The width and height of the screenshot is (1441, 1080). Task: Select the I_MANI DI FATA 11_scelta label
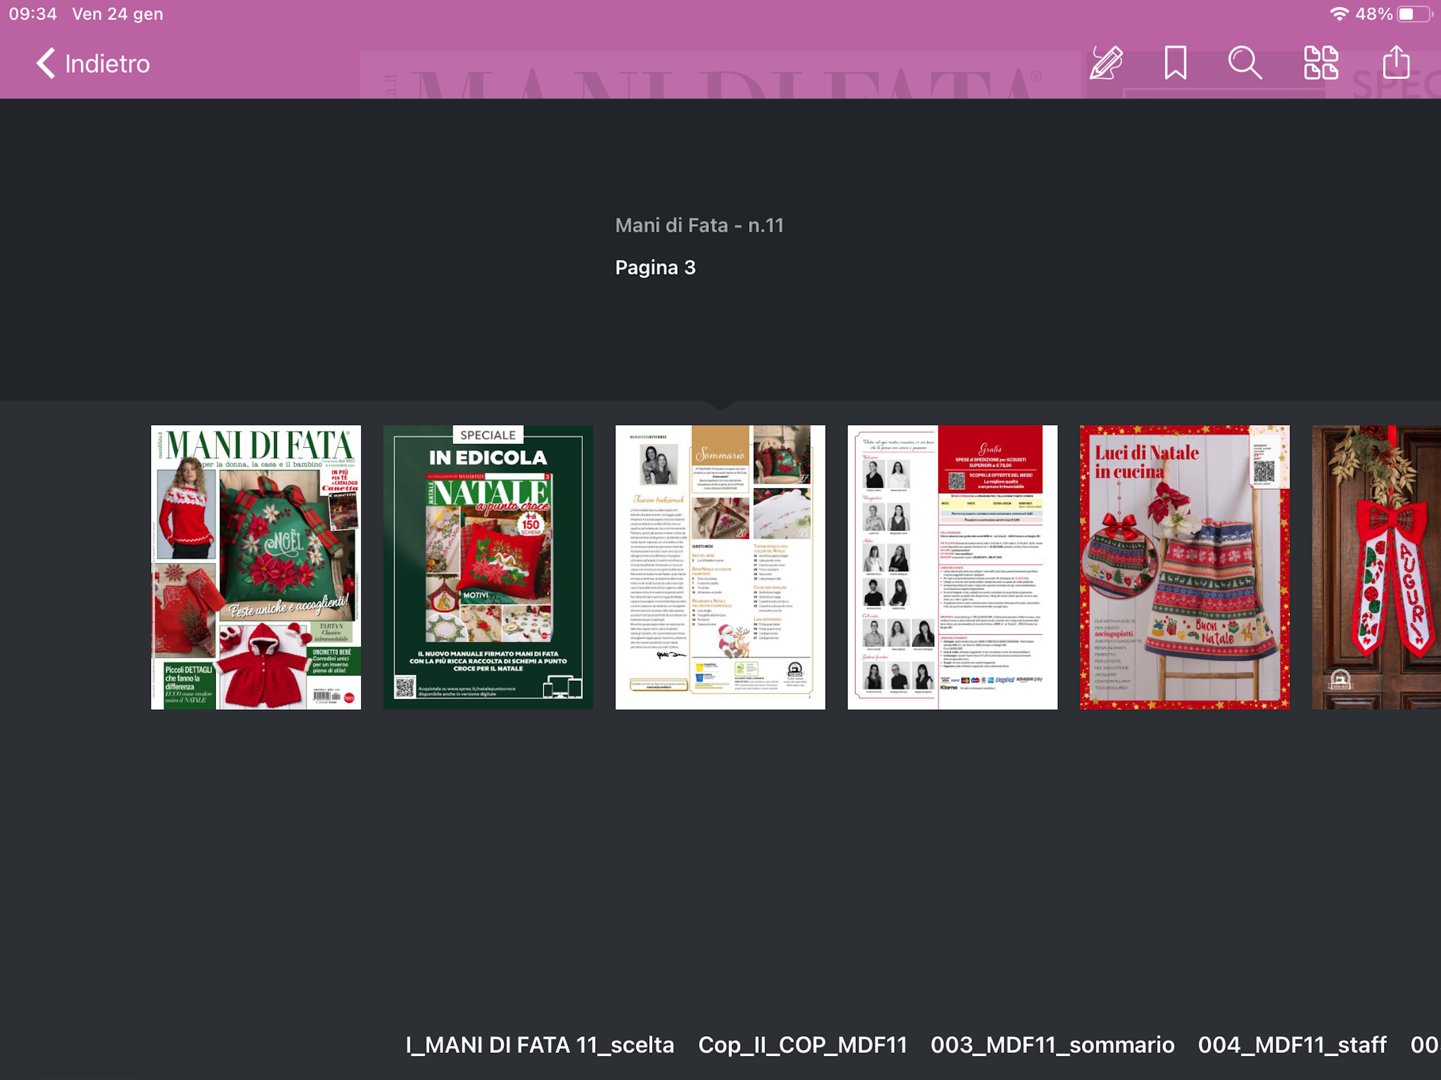point(540,1045)
